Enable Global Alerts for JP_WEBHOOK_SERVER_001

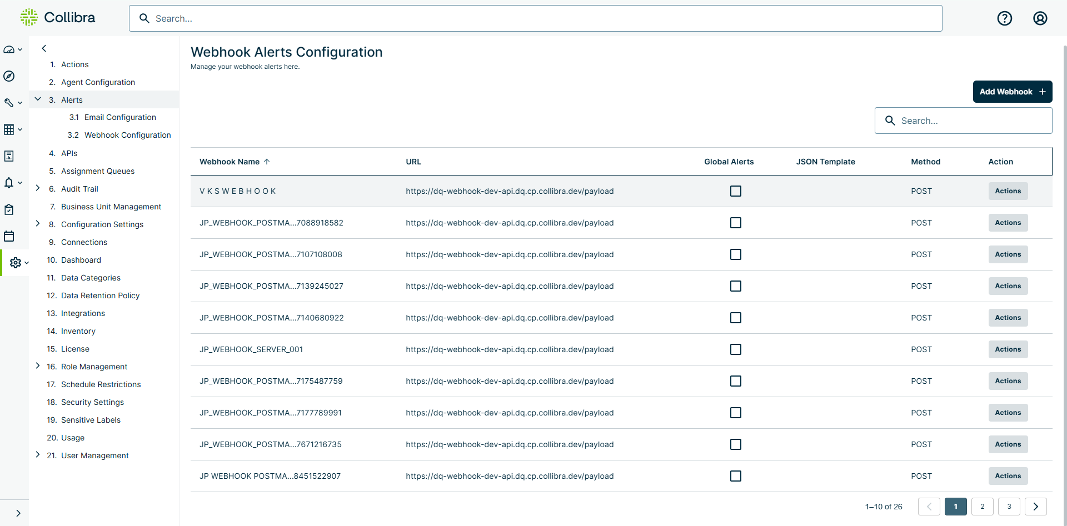coord(736,349)
